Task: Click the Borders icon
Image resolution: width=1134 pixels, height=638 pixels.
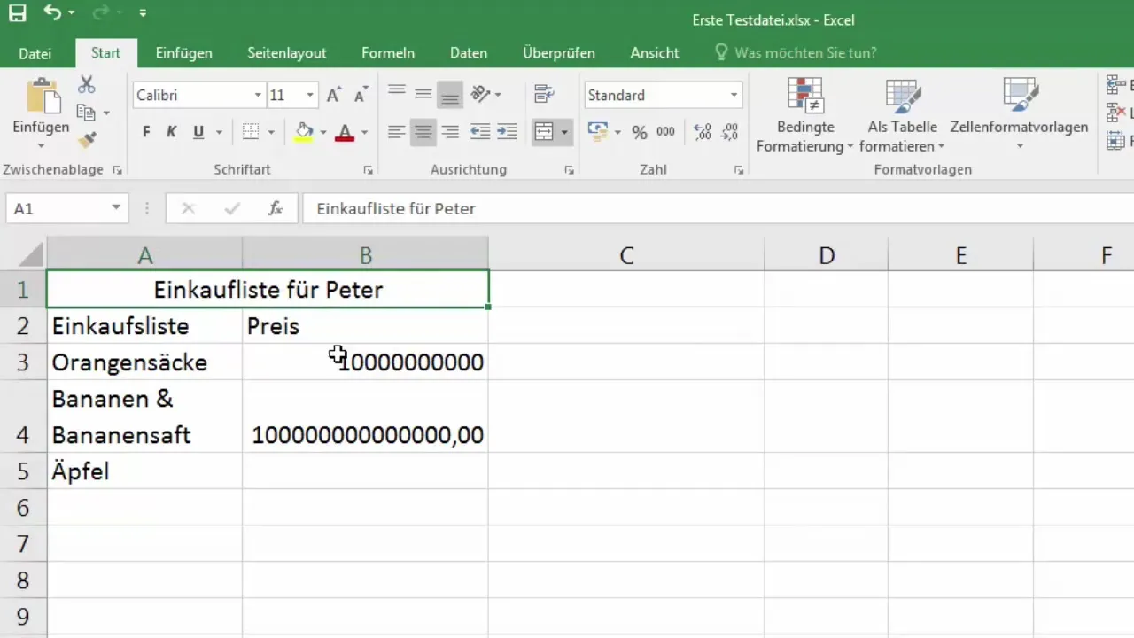Action: (251, 132)
